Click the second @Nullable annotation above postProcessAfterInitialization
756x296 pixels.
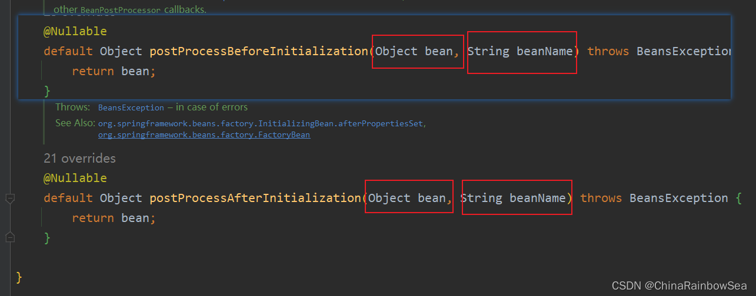point(75,178)
